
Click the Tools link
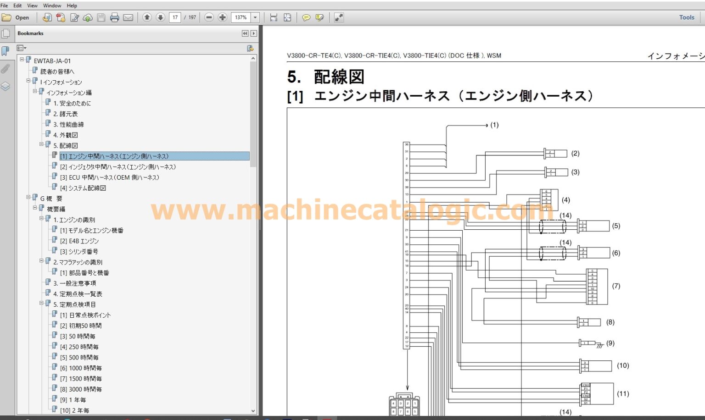pos(686,17)
